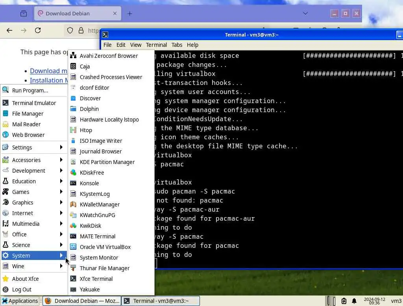The image size is (403, 306).
Task: Open ISO Image Writer
Action: point(111,141)
